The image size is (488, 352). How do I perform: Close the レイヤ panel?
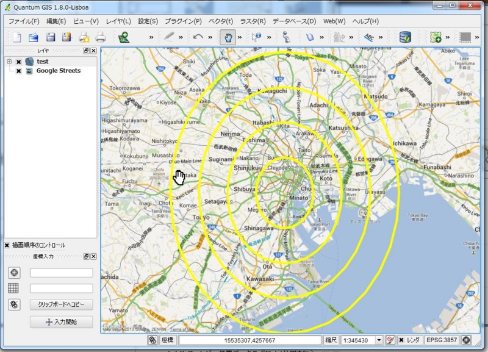tap(93, 51)
